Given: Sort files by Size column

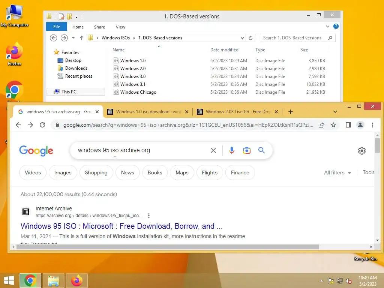Looking at the screenshot, I should [x=304, y=50].
